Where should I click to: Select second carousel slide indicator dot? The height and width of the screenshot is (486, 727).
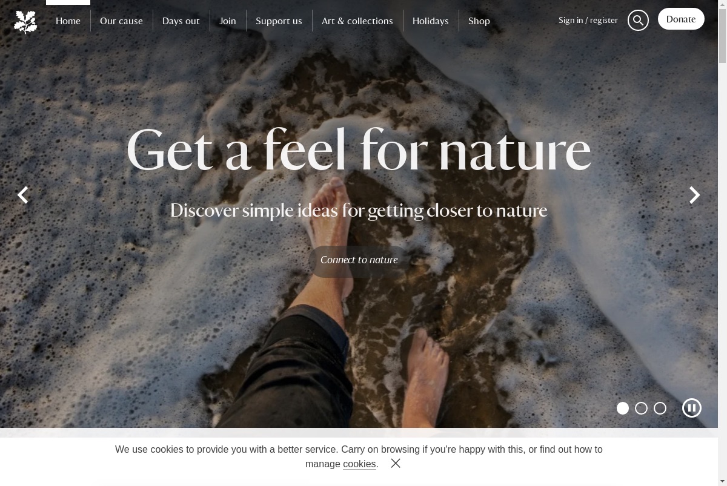tap(642, 408)
